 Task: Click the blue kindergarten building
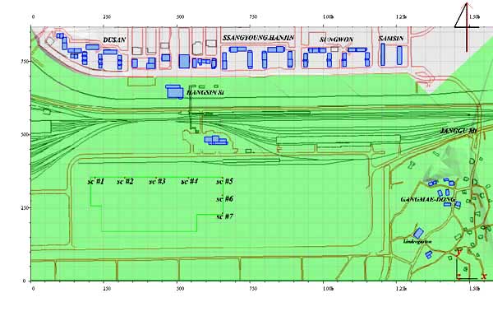click(x=418, y=233)
